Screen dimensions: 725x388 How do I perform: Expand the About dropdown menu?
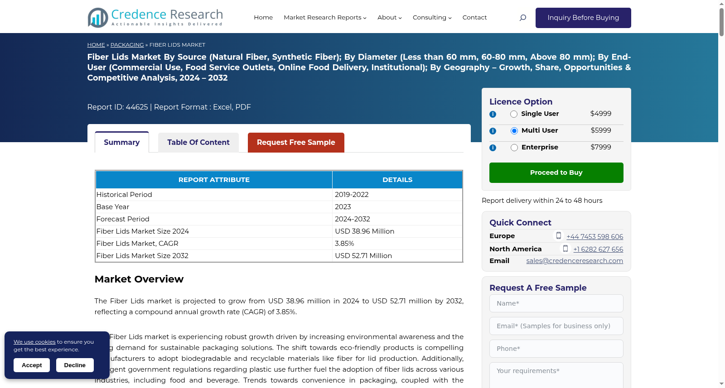pos(390,18)
